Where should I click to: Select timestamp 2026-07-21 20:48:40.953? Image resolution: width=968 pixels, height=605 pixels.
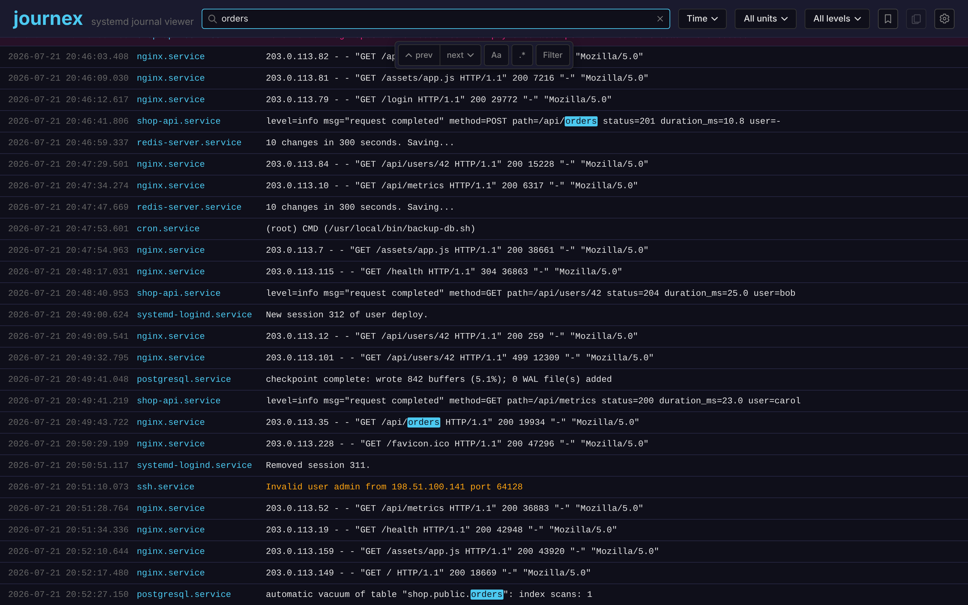coord(68,293)
